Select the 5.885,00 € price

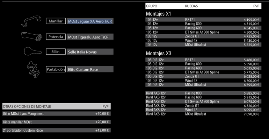click(x=251, y=93)
